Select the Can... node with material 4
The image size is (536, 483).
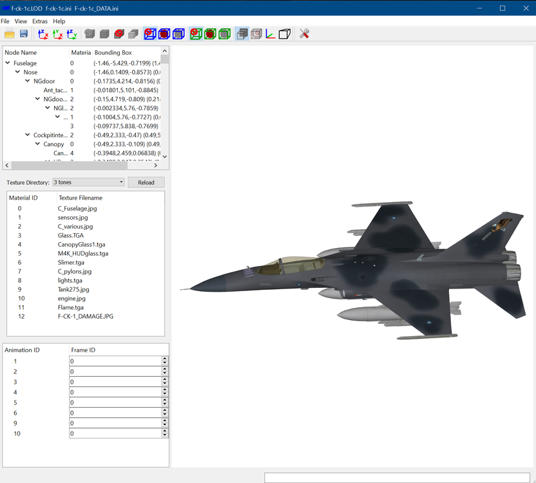click(81, 153)
